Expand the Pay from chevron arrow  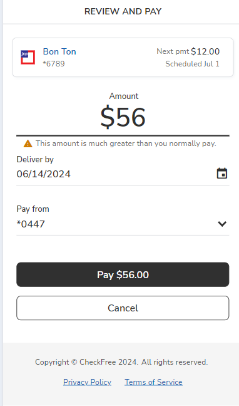(222, 224)
